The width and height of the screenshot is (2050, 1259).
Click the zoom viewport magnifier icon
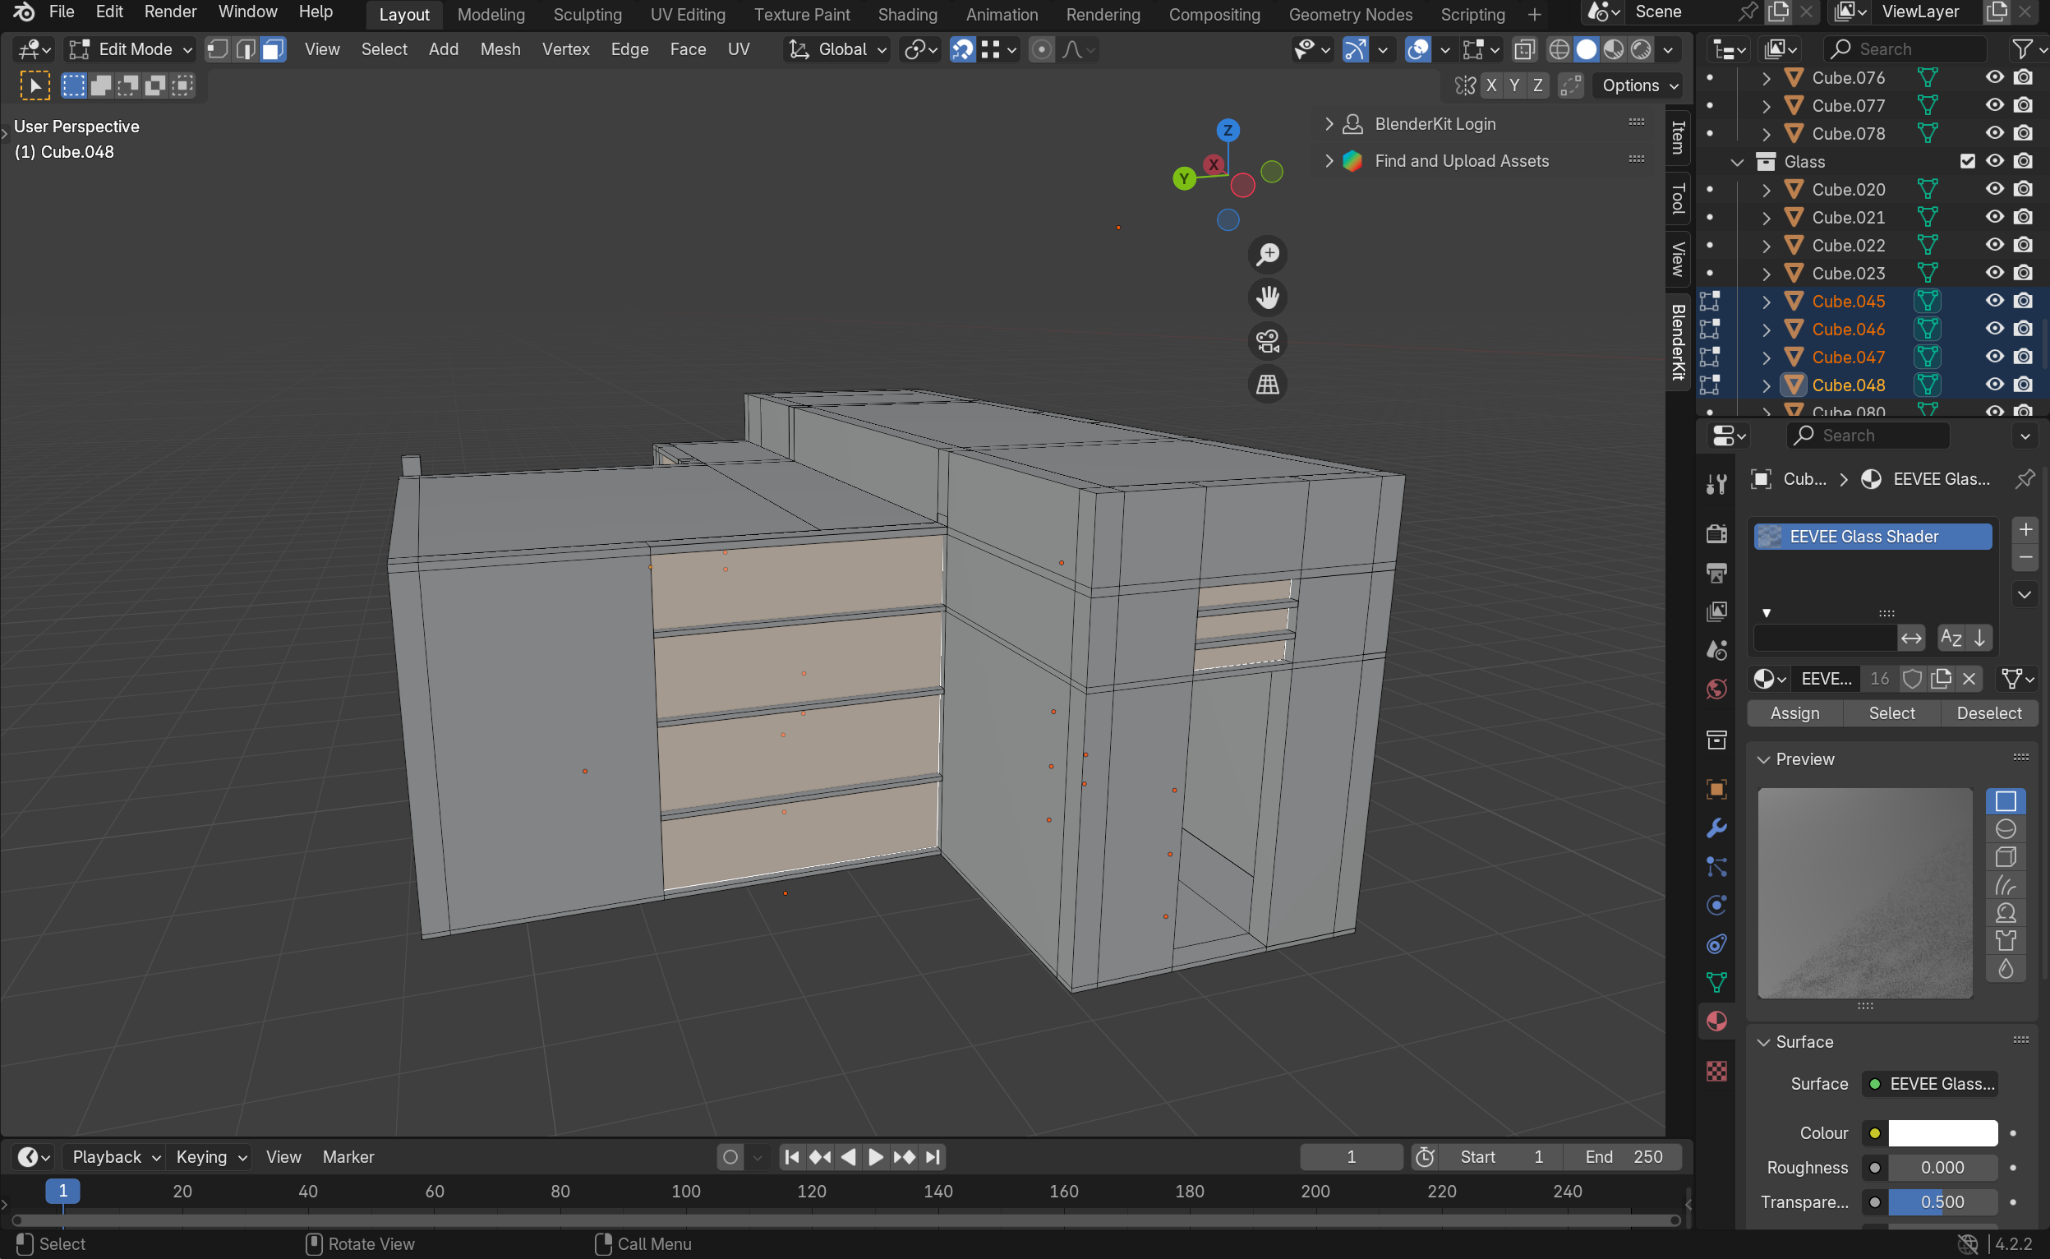tap(1268, 255)
